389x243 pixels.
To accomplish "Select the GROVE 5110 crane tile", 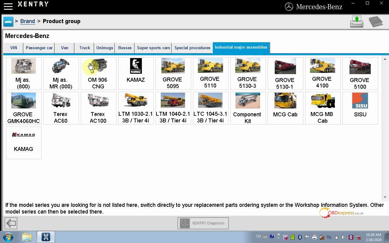I will tap(211, 74).
